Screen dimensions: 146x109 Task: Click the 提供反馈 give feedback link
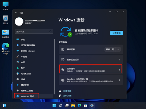[67, 96]
